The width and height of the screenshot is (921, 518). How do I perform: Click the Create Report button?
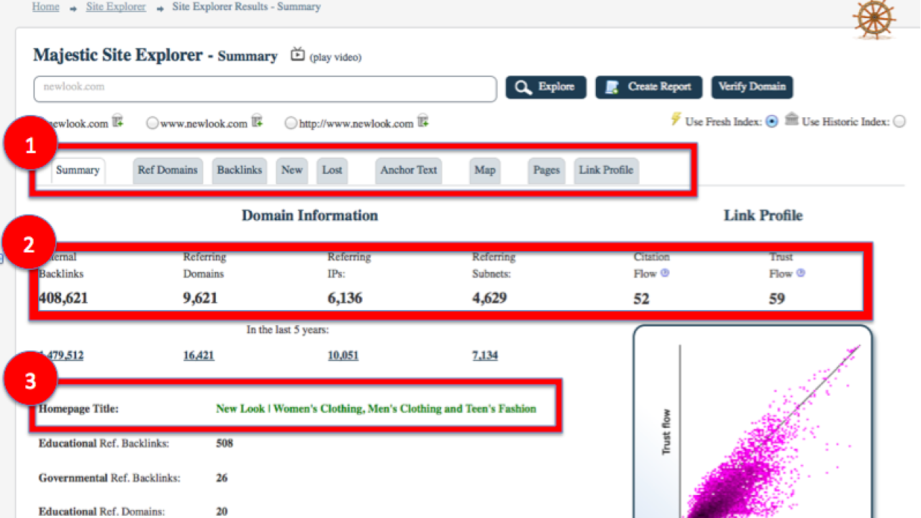[648, 87]
